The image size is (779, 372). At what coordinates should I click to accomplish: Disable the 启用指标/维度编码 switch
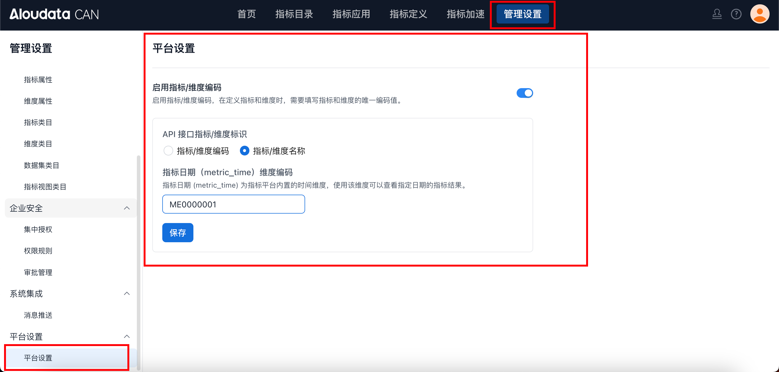click(524, 93)
